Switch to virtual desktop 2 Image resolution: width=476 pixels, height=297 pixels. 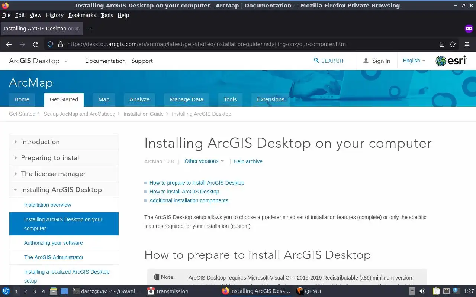tap(26, 291)
